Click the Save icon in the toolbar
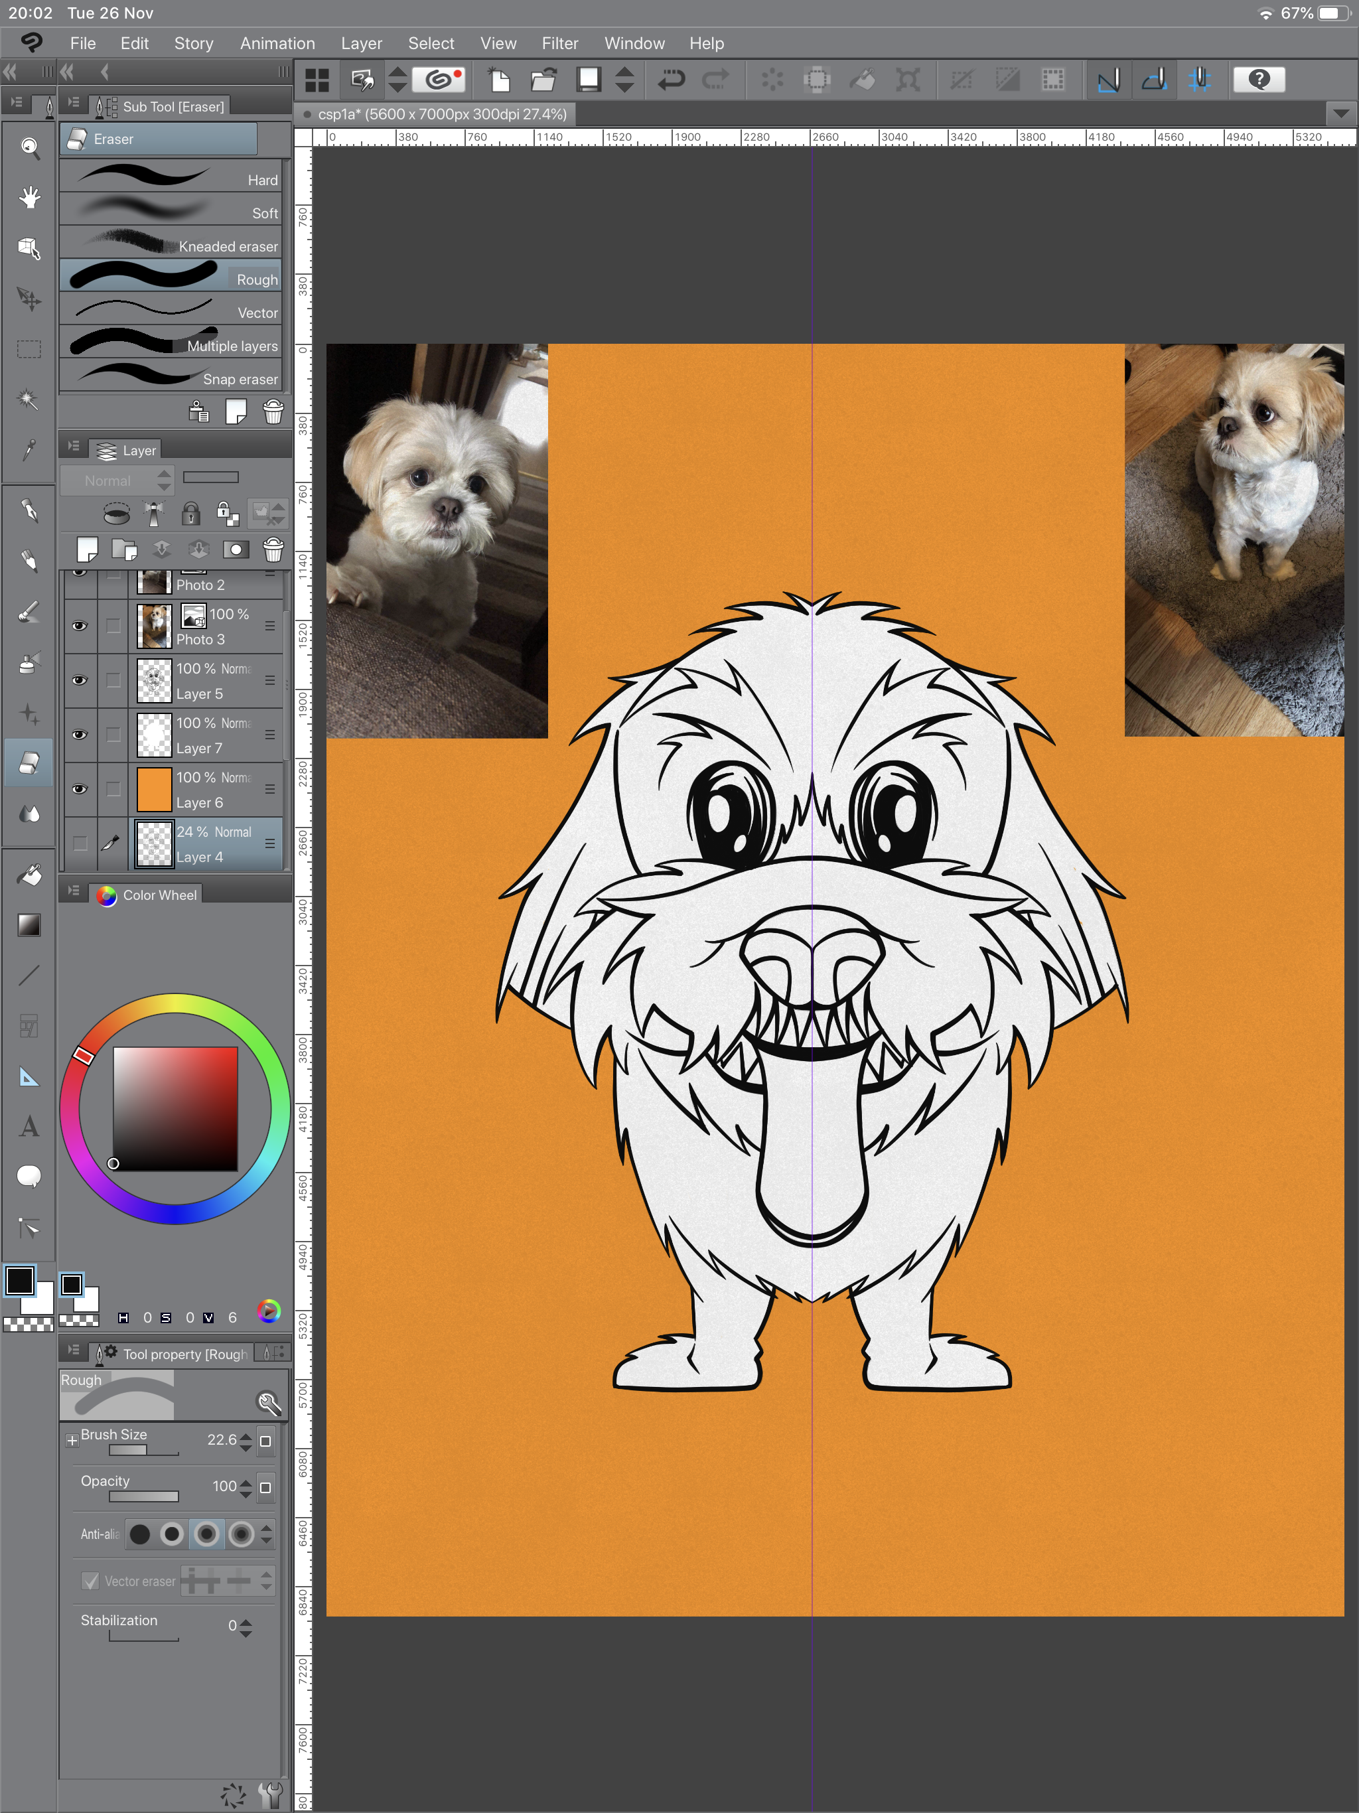The width and height of the screenshot is (1359, 1813). [x=589, y=80]
